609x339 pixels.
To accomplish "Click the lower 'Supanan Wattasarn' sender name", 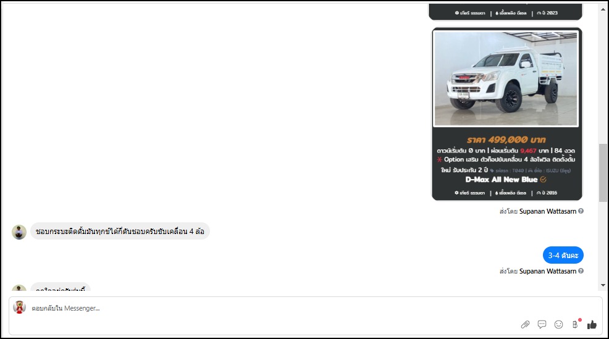I will (x=548, y=271).
